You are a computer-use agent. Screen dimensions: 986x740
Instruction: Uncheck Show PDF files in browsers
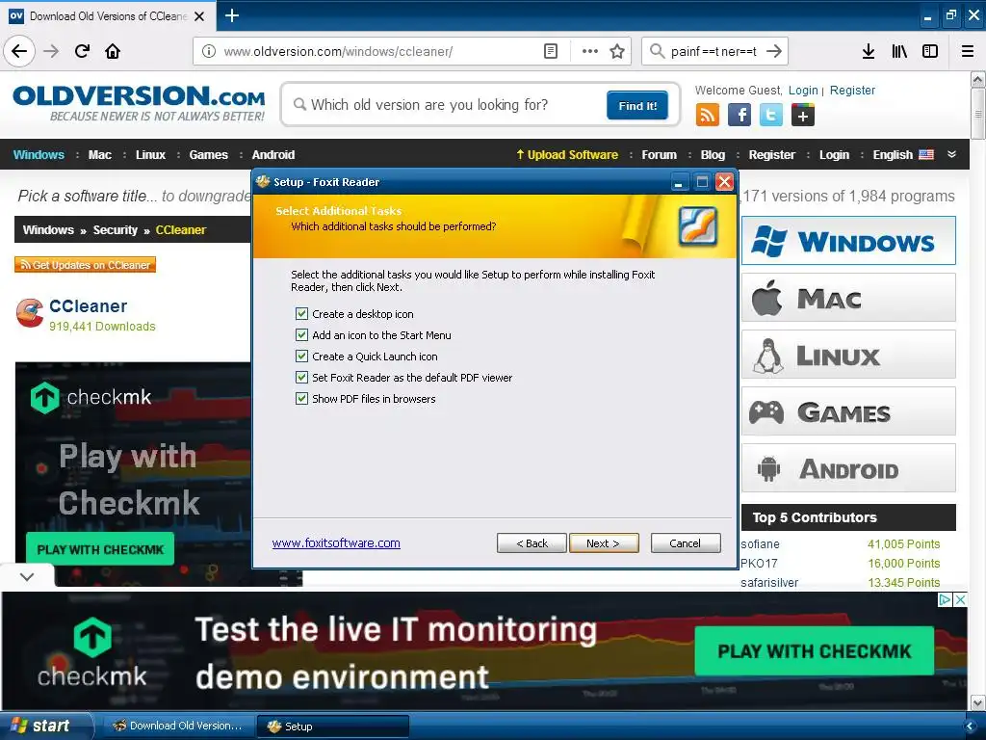point(301,398)
